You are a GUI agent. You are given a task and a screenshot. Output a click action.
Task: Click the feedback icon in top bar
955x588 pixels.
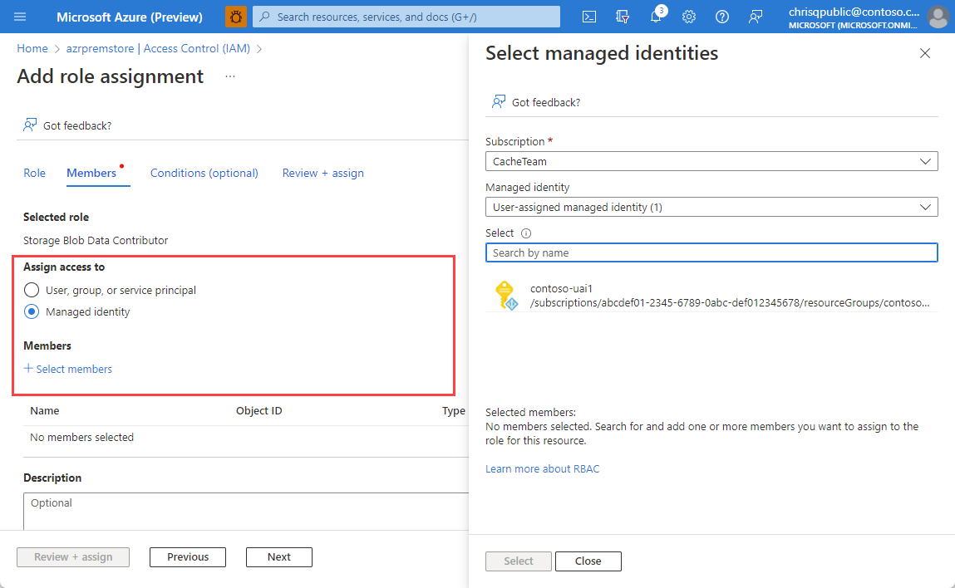click(756, 17)
